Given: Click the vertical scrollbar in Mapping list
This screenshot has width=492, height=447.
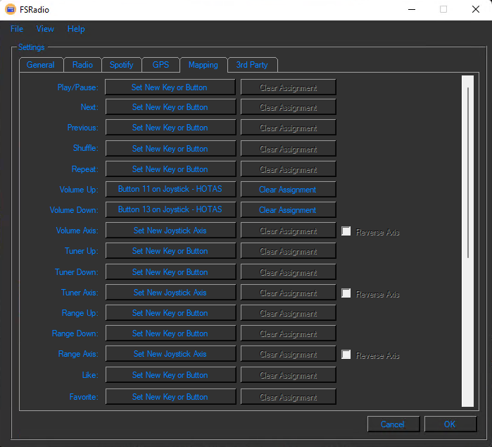Looking at the screenshot, I should point(468,173).
